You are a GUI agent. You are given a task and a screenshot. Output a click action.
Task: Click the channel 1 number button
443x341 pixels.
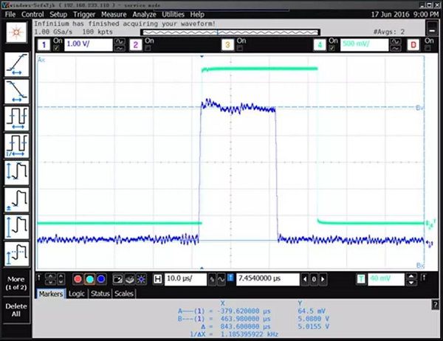click(43, 44)
